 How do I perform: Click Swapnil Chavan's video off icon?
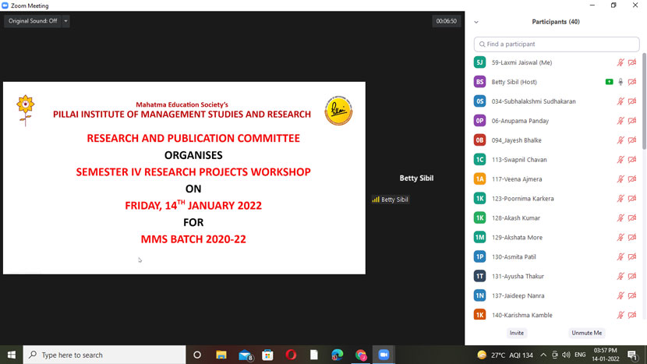click(x=632, y=159)
